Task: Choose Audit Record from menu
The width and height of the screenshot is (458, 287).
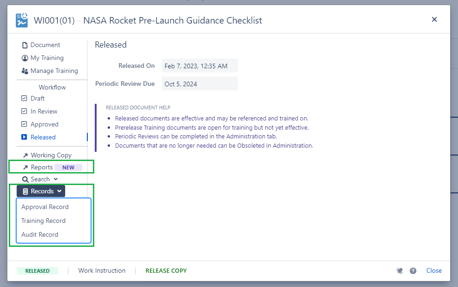Action: coord(40,234)
